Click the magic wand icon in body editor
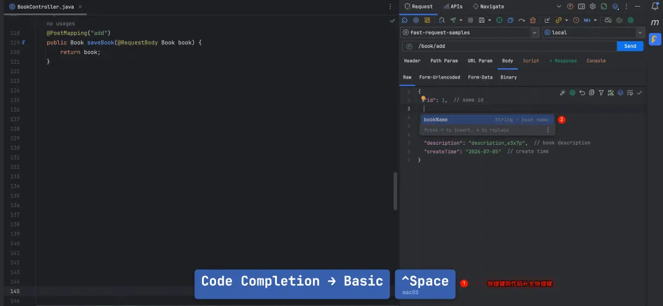This screenshot has width=663, height=306. click(x=563, y=93)
